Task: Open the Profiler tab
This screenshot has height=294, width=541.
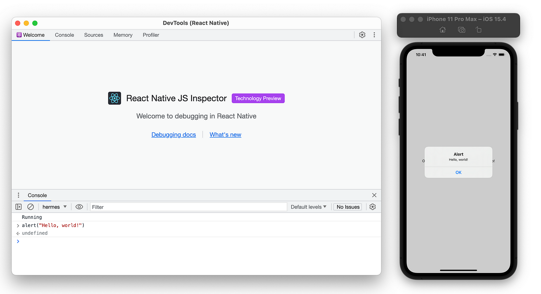Action: 151,35
